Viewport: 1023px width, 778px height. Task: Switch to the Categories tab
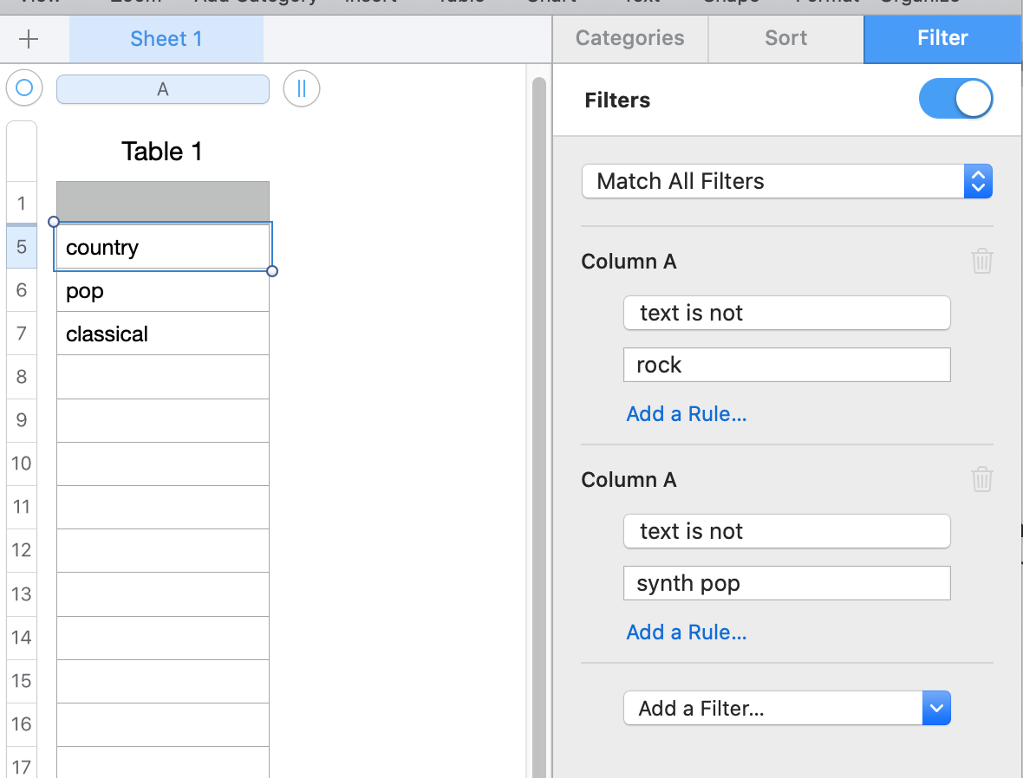pyautogui.click(x=630, y=38)
